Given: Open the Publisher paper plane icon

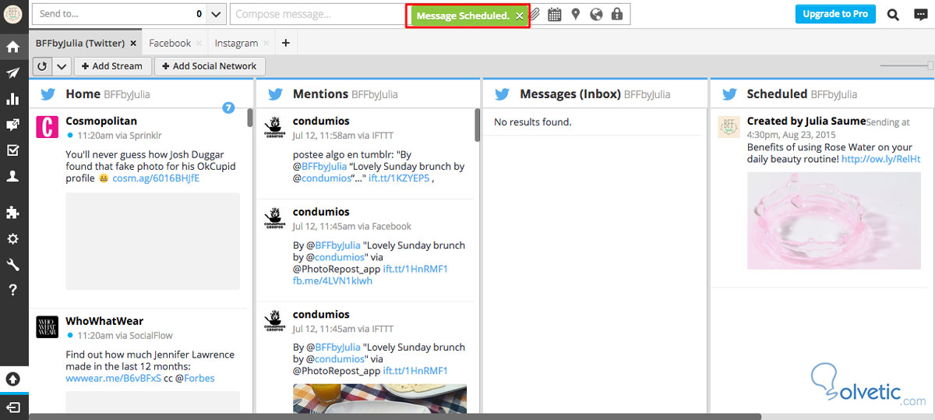Looking at the screenshot, I should [x=12, y=73].
